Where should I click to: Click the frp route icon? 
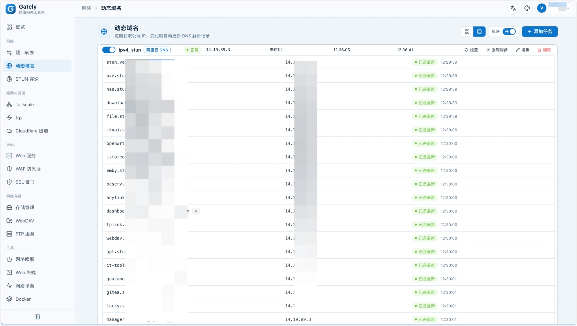tap(9, 118)
